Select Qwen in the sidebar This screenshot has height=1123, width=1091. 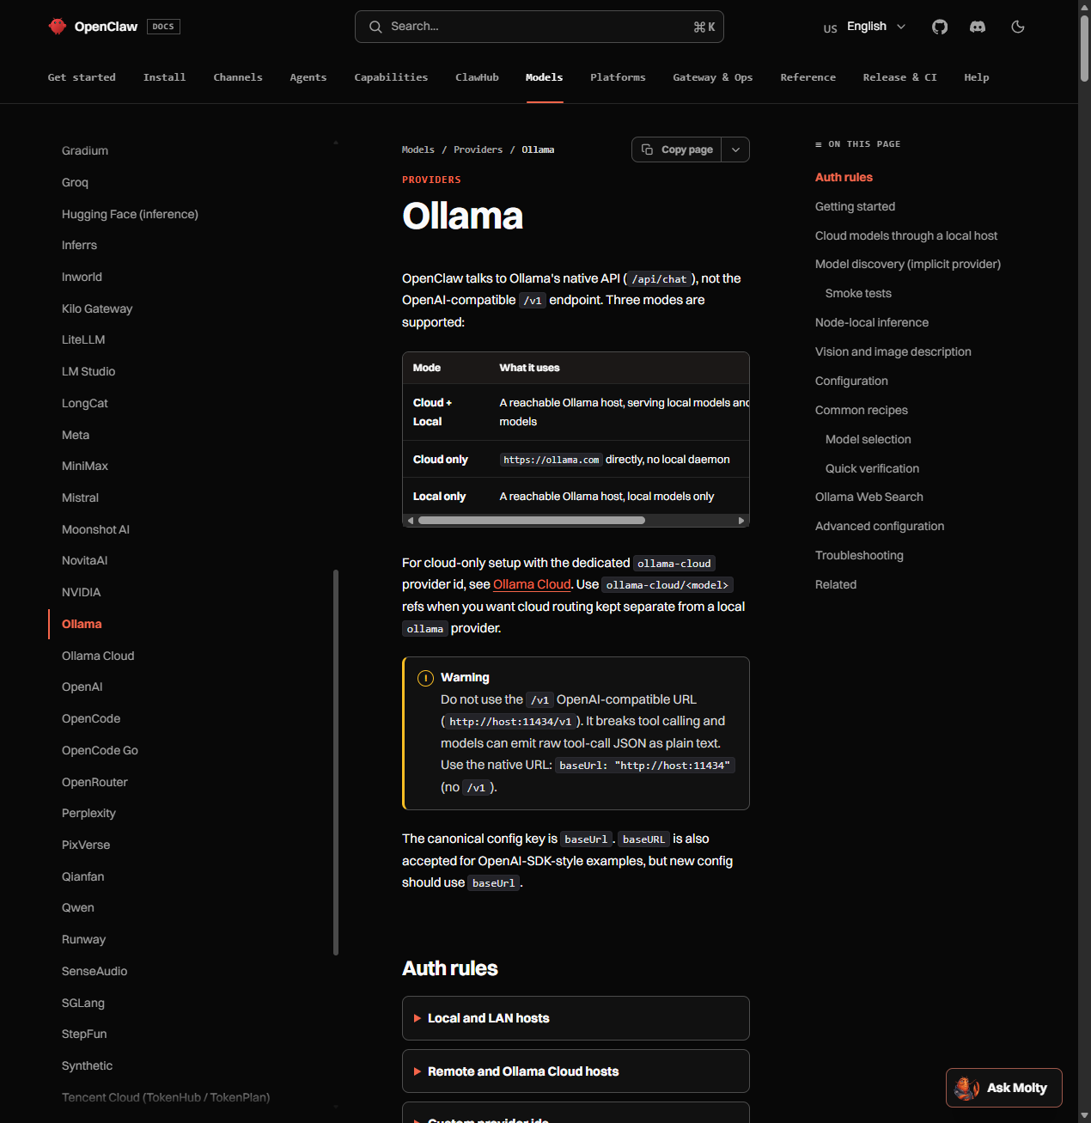[78, 907]
